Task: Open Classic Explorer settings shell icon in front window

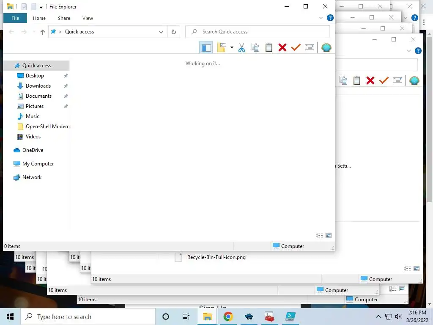Action: (326, 47)
